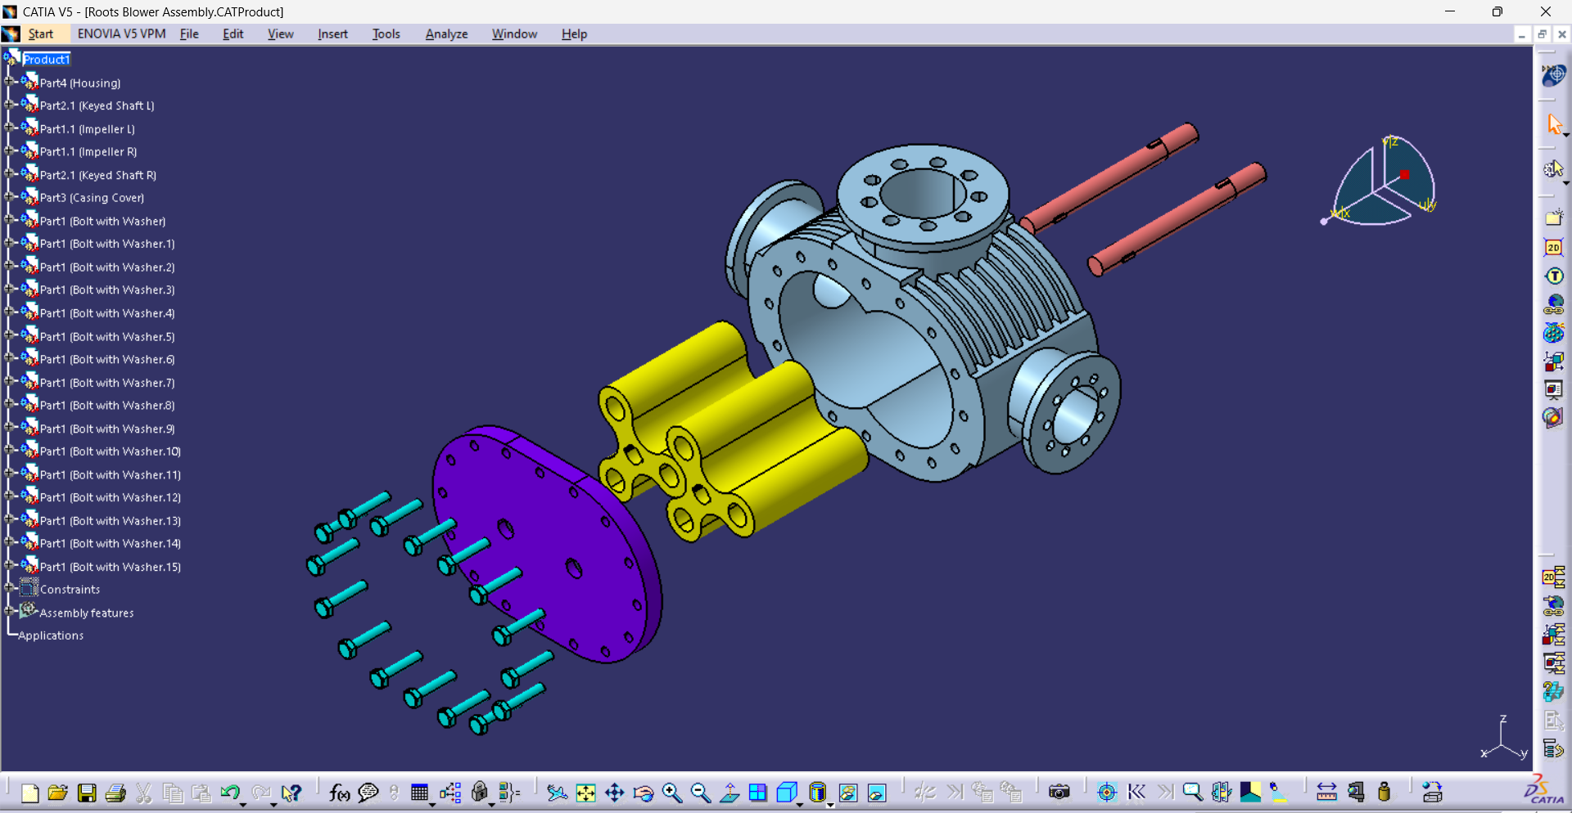1572x813 pixels.
Task: Expand Part1.1 (Impeller R) node
Action: pyautogui.click(x=9, y=150)
